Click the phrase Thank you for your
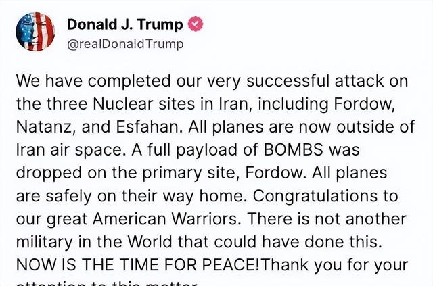 (x=334, y=265)
